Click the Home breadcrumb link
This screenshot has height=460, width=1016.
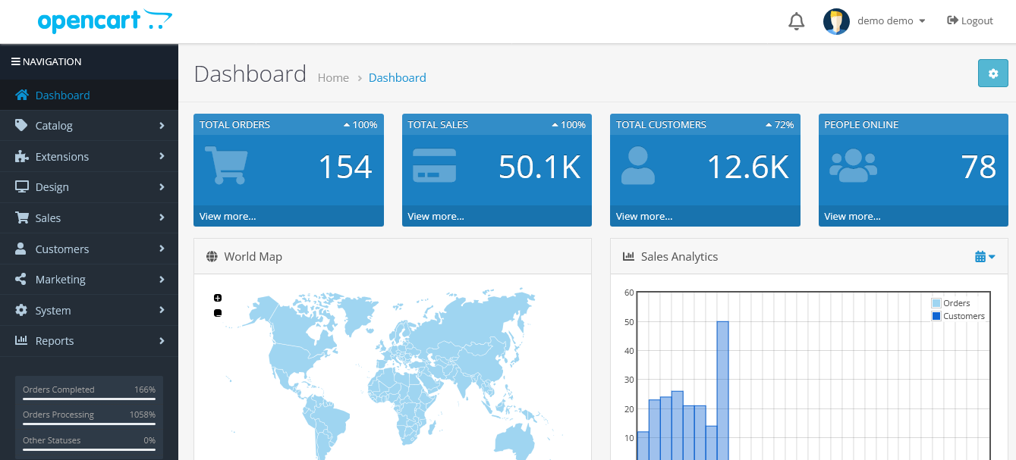pos(333,77)
